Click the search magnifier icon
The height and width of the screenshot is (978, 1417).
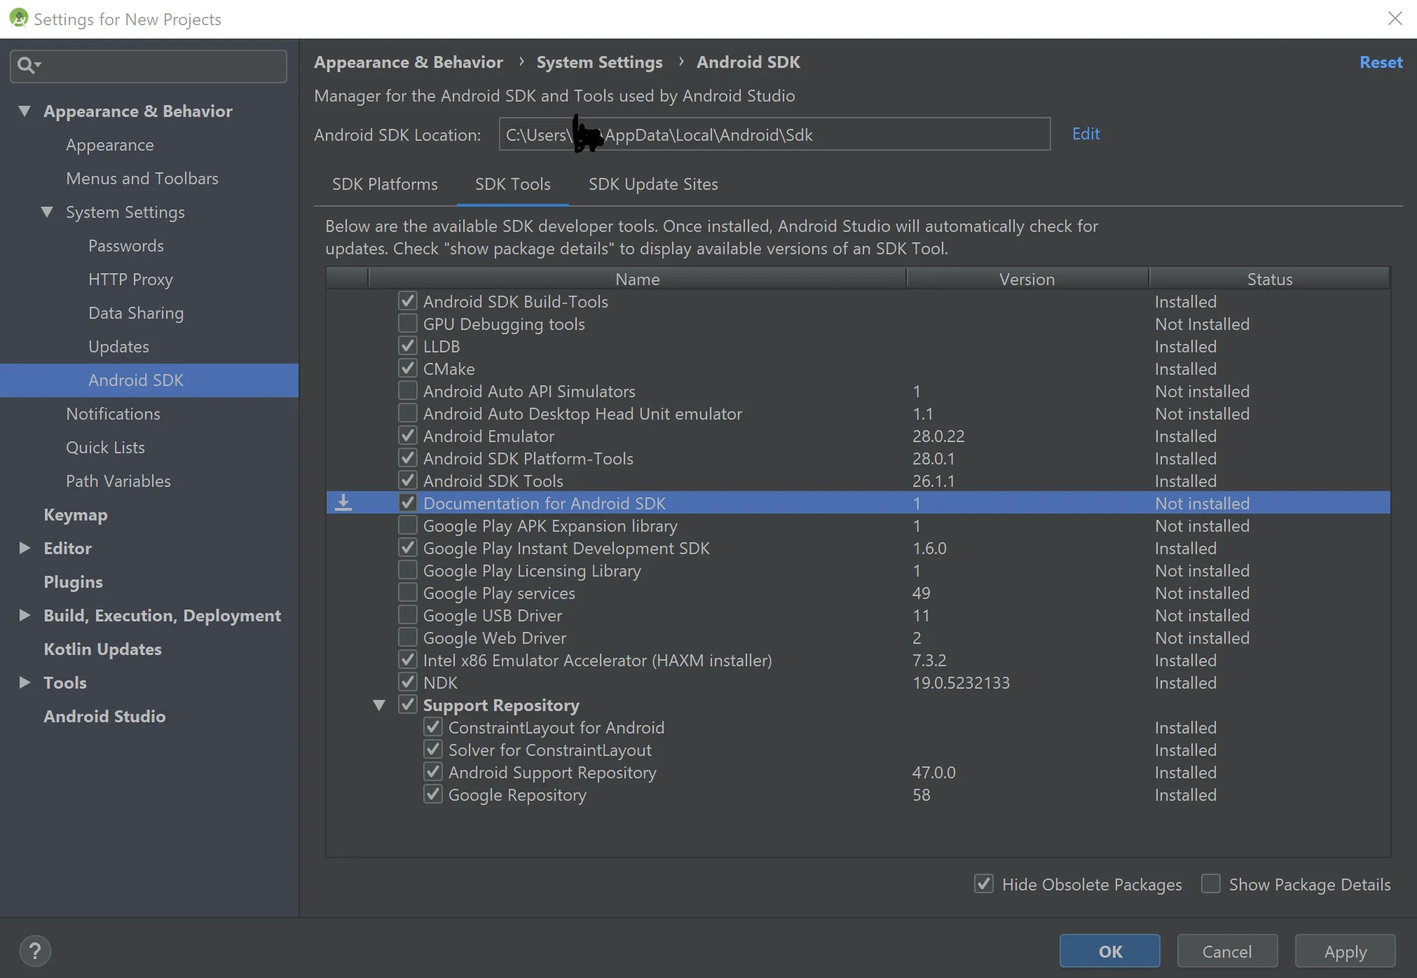click(x=27, y=65)
